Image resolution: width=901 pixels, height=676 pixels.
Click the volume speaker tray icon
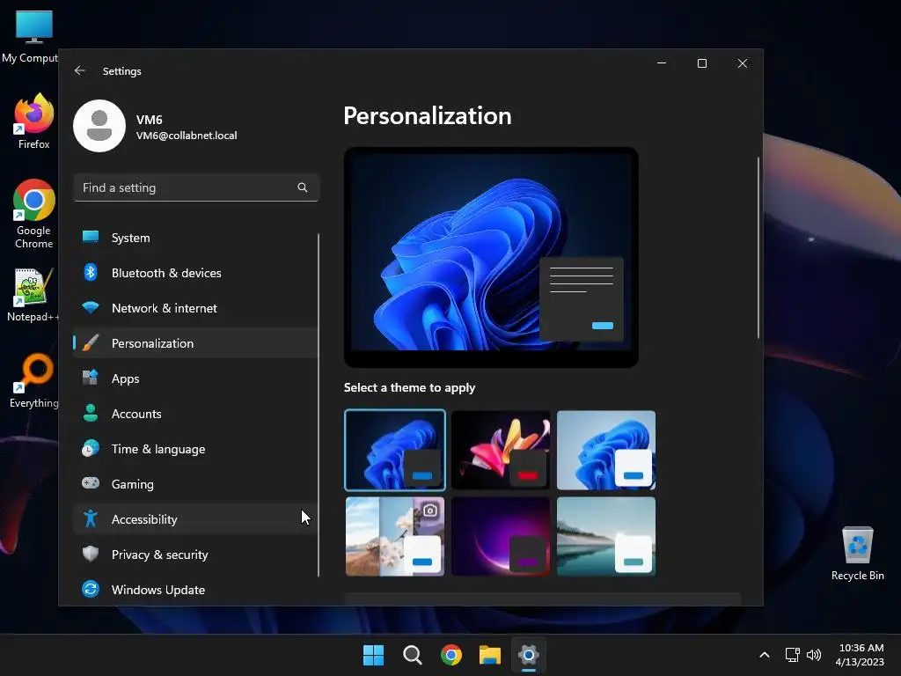point(814,655)
